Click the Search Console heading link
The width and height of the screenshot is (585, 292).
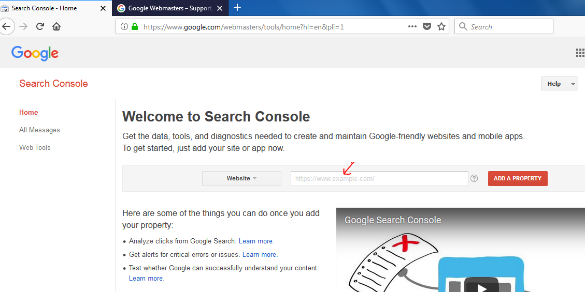(x=54, y=83)
